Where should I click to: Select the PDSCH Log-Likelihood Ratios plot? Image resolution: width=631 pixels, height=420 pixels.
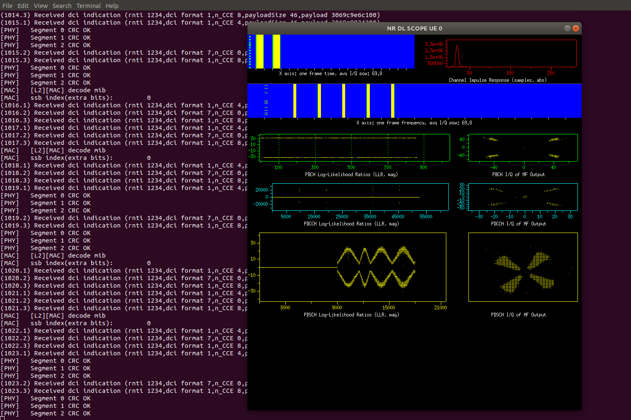[x=352, y=267]
